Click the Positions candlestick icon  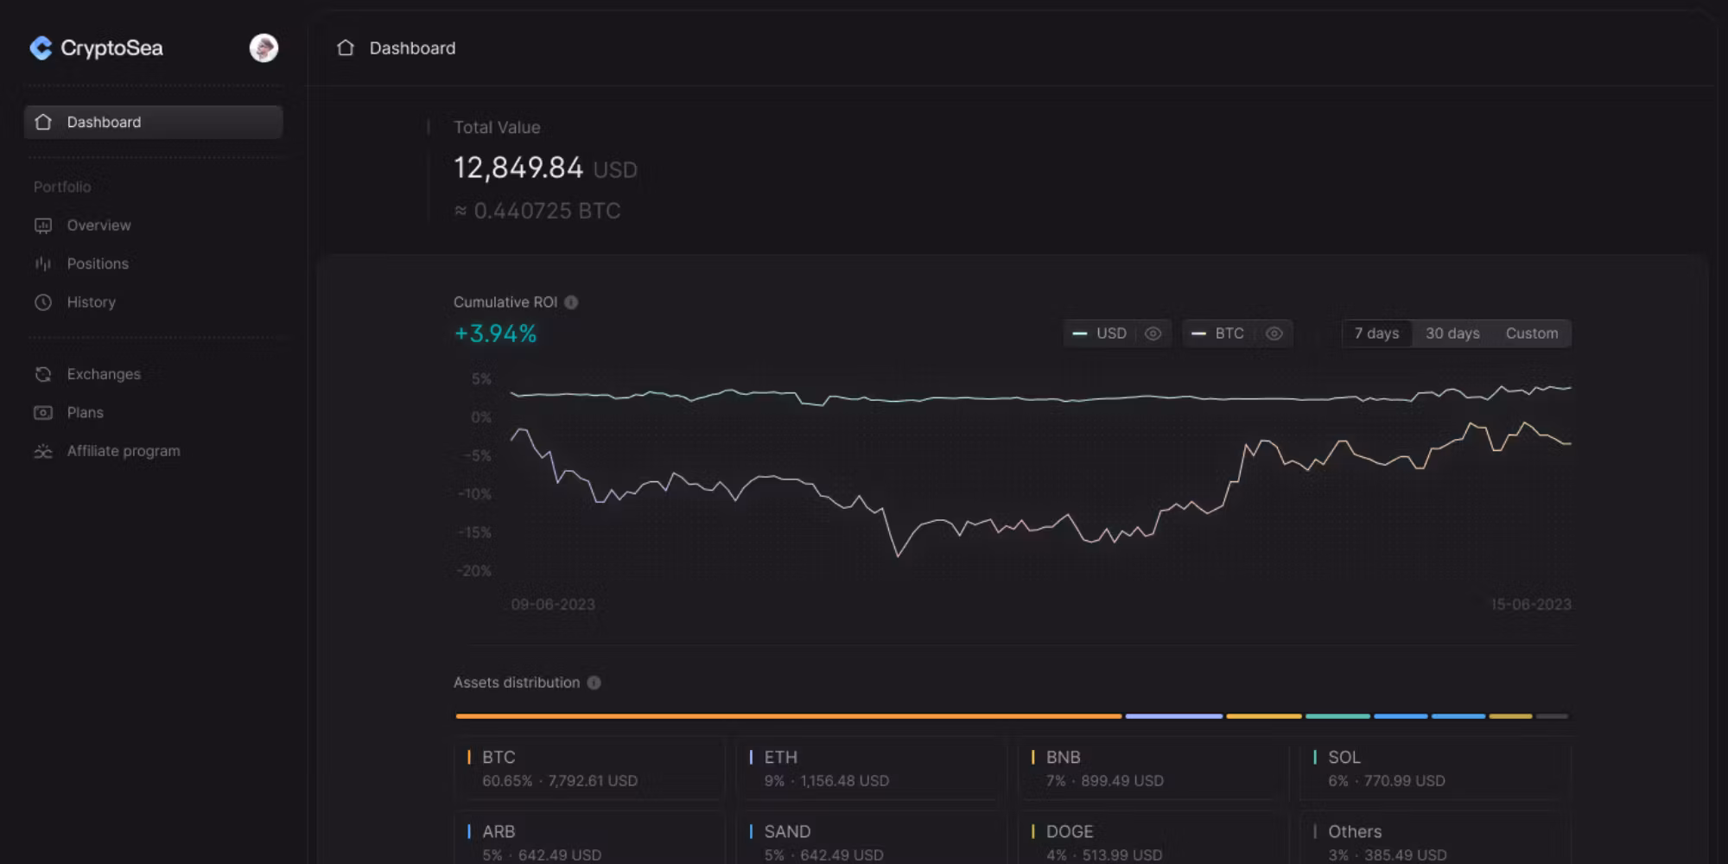point(43,264)
